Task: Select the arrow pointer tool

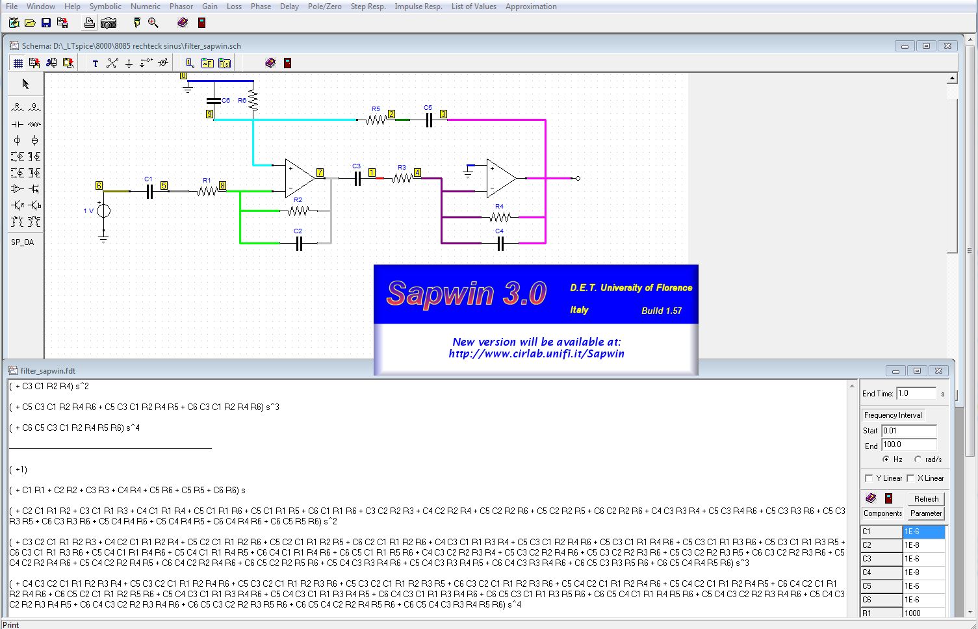Action: point(25,84)
